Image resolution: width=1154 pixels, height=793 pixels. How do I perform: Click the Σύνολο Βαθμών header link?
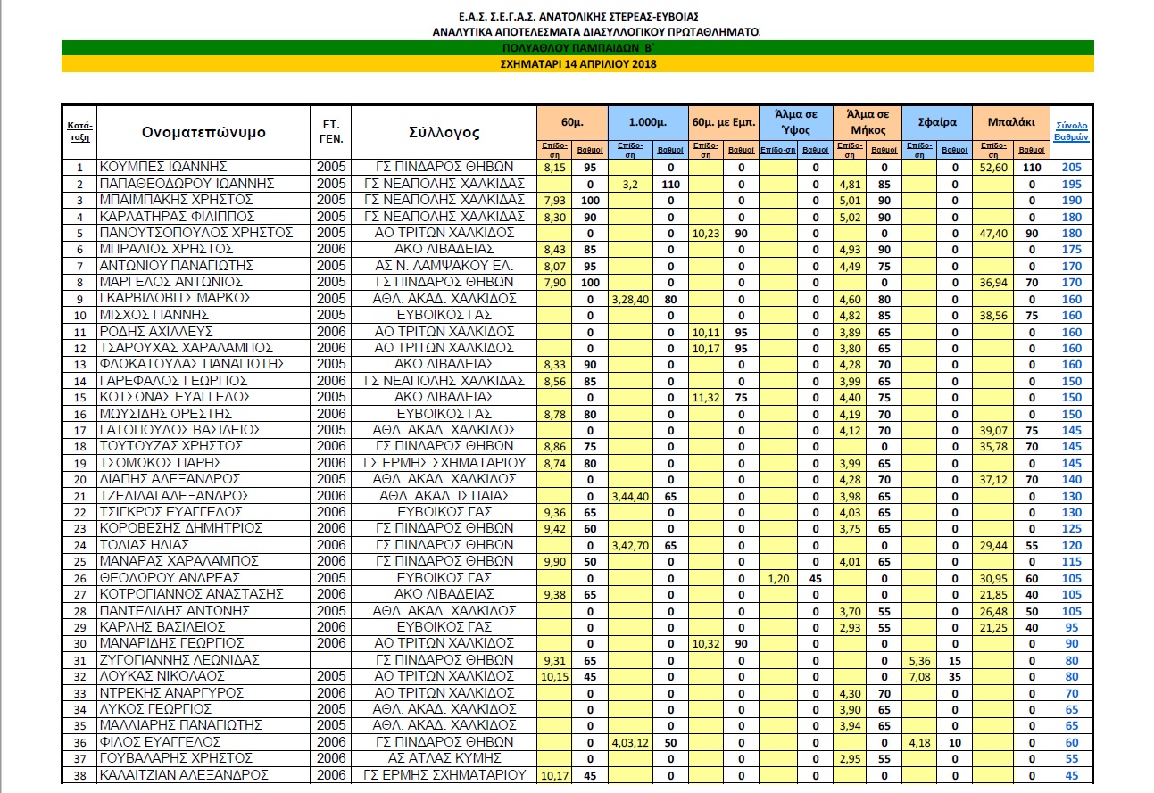pyautogui.click(x=1071, y=132)
